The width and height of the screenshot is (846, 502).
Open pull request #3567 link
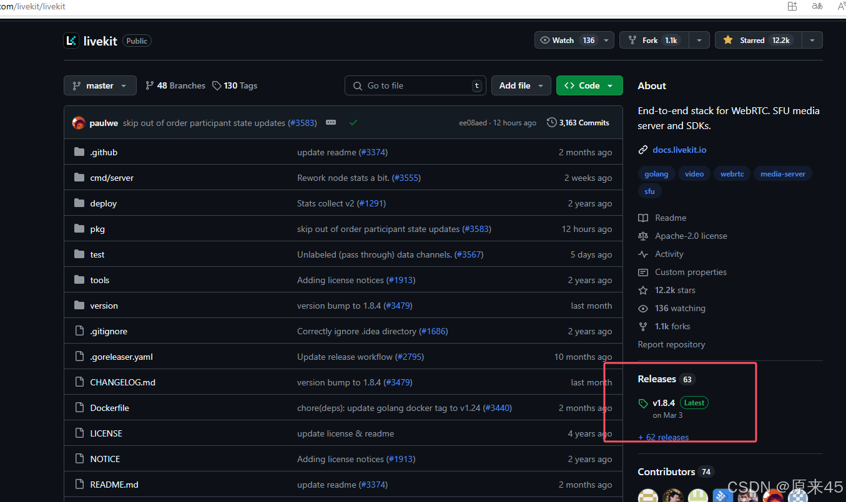[469, 254]
